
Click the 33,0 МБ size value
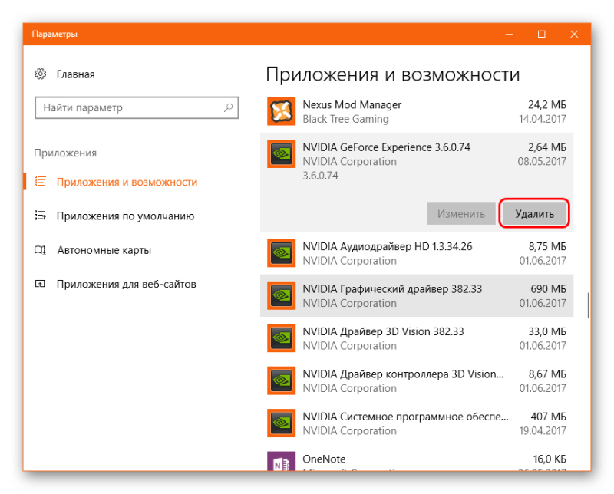pyautogui.click(x=547, y=331)
